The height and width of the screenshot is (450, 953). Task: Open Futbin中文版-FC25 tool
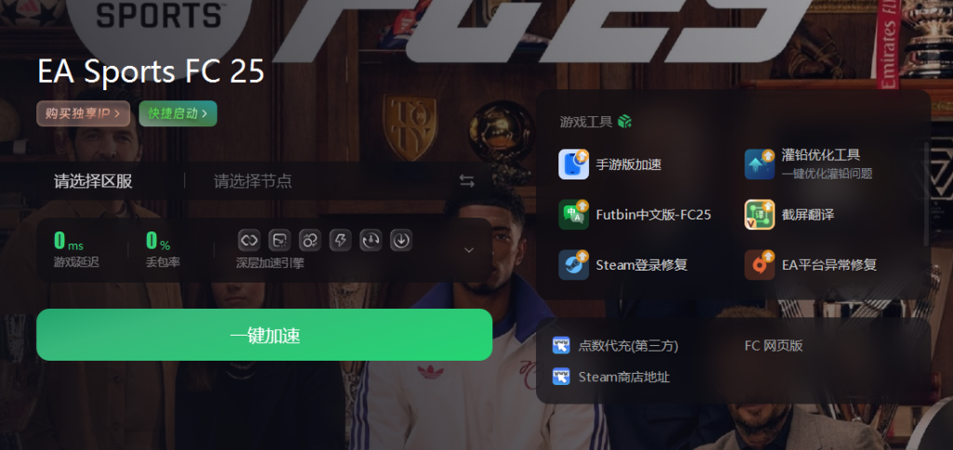coord(635,215)
